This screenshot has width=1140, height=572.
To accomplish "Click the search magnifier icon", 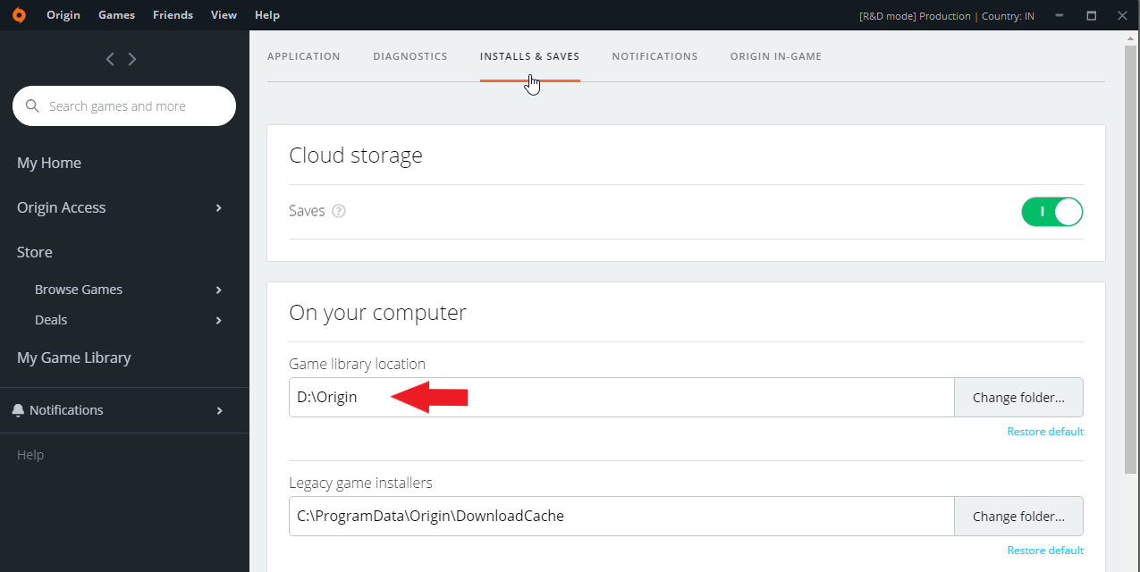I will point(33,106).
